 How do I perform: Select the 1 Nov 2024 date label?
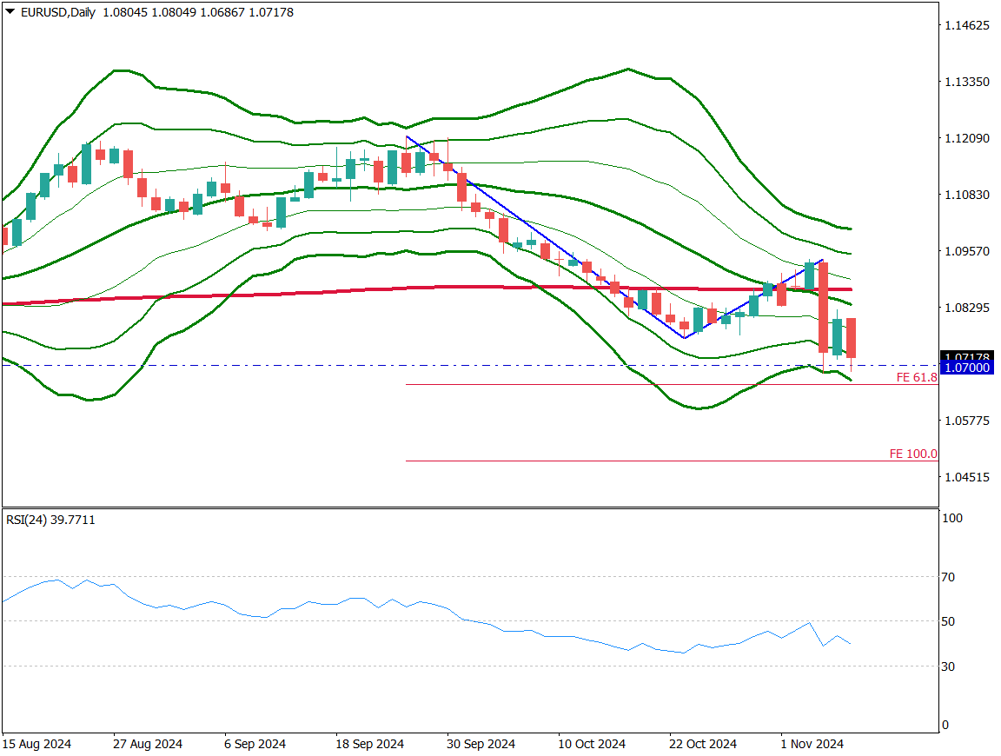pyautogui.click(x=812, y=744)
